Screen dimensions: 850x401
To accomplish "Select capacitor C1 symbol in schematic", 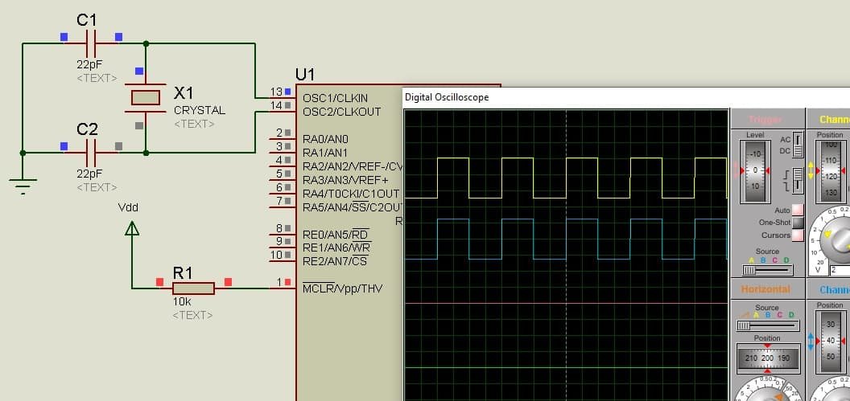I will tap(91, 43).
